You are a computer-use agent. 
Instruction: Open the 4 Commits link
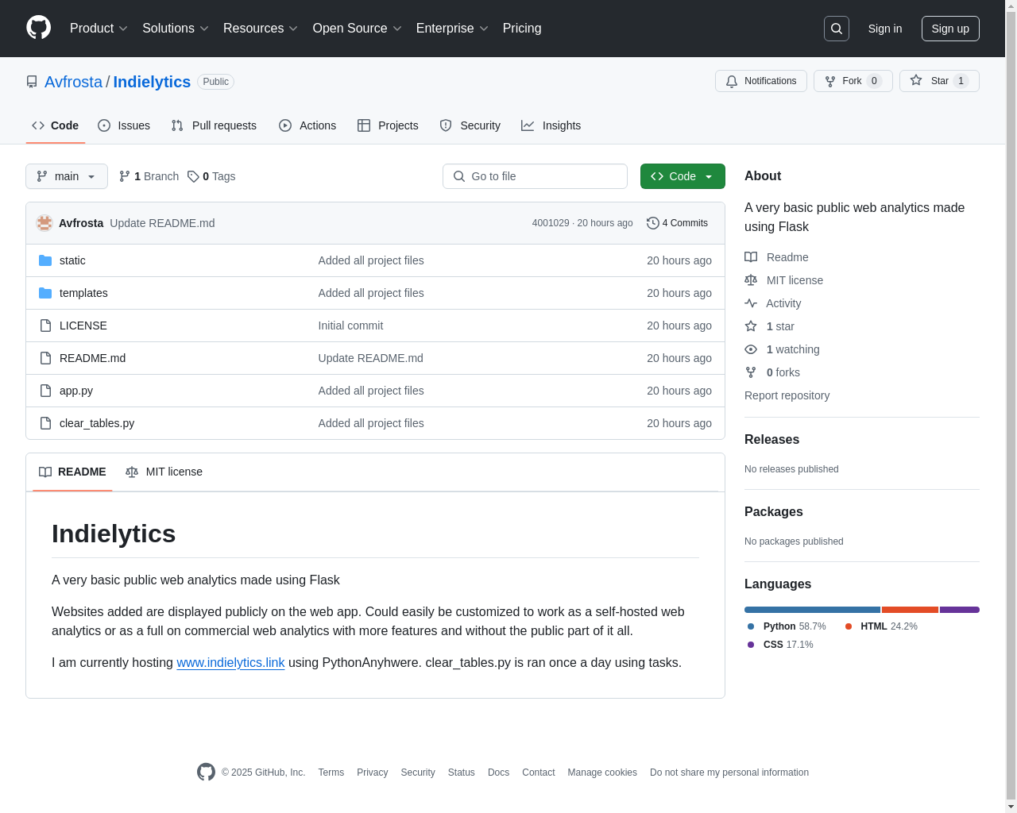[678, 223]
